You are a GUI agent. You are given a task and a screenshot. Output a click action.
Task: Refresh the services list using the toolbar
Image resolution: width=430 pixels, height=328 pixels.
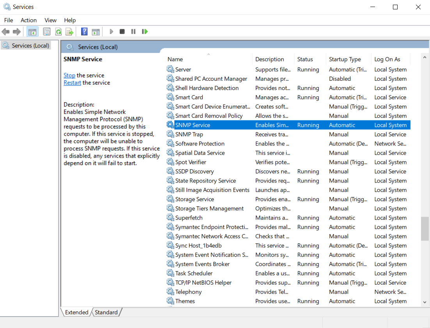point(58,32)
